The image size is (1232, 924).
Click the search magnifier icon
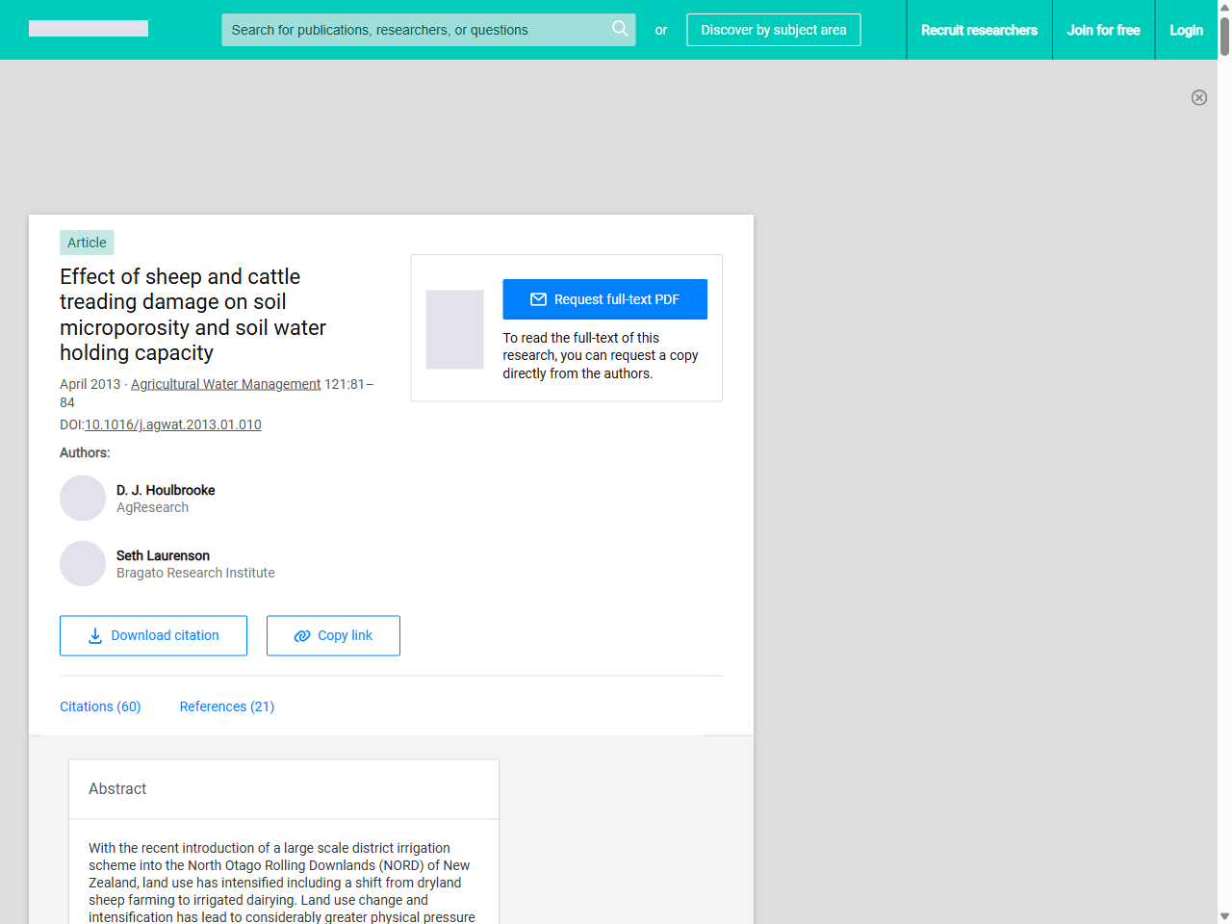point(620,29)
